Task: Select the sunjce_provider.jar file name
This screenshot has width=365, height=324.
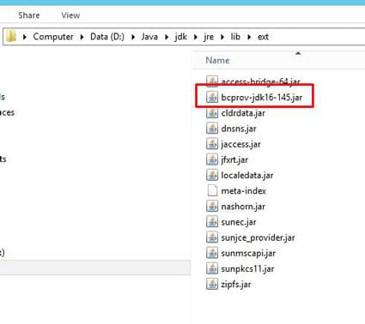Action: coord(258,237)
